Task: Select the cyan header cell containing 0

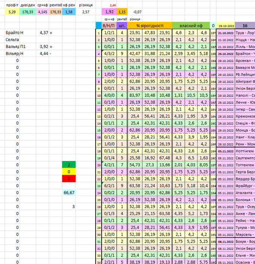Action: click(213, 26)
